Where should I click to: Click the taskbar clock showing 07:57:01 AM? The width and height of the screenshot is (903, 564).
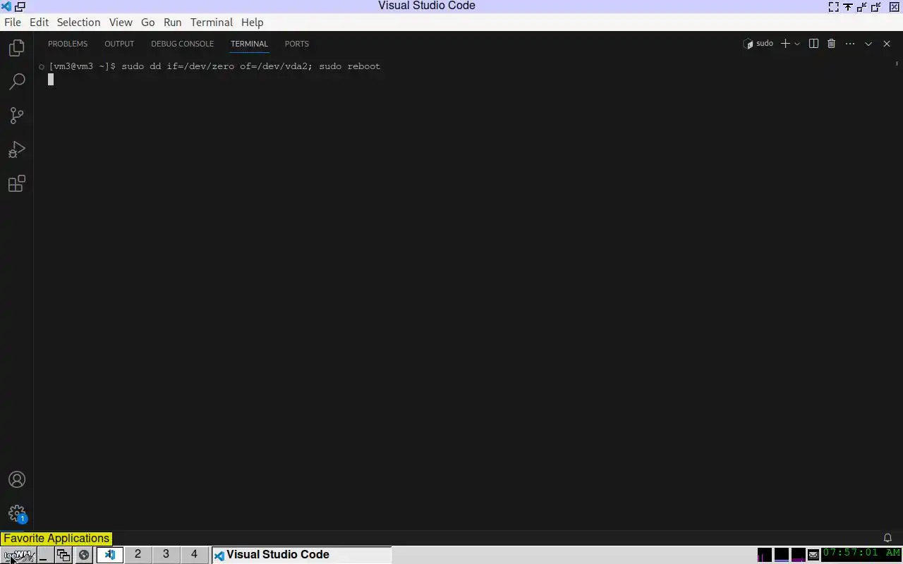click(861, 553)
